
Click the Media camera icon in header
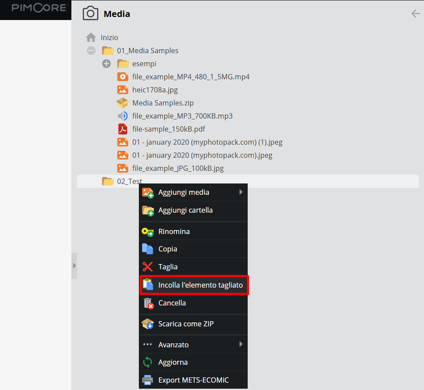(91, 14)
